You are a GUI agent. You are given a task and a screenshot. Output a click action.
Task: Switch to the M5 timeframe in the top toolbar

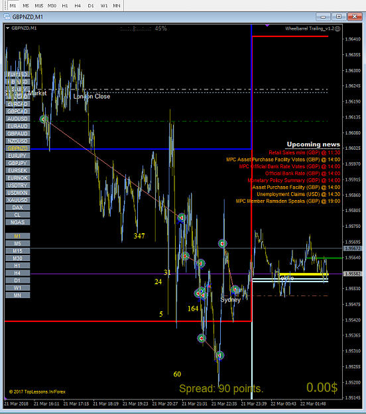coord(26,5)
